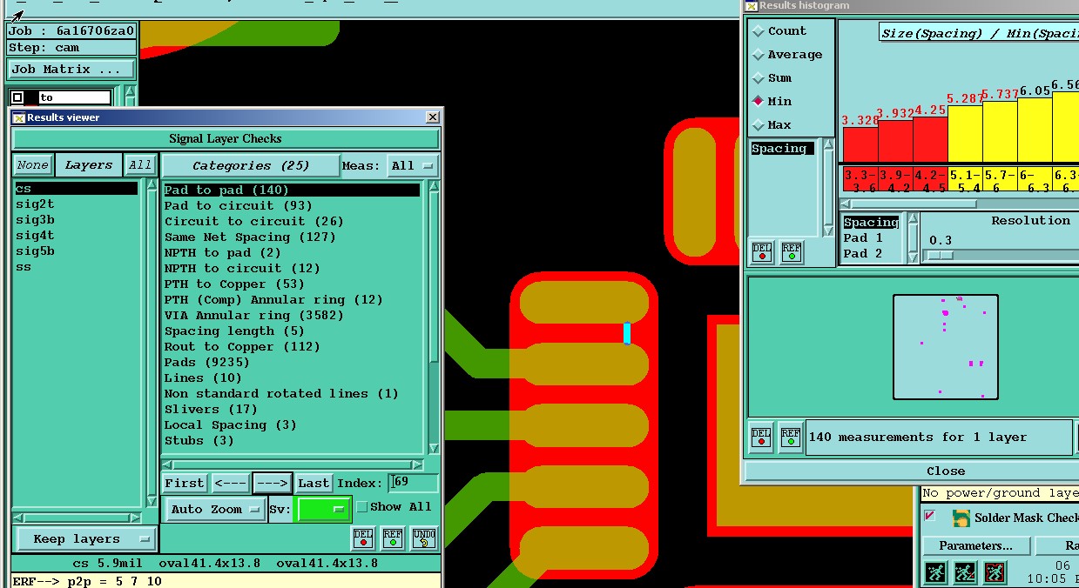Select the sig2t layer
1079x588 pixels.
[76, 204]
